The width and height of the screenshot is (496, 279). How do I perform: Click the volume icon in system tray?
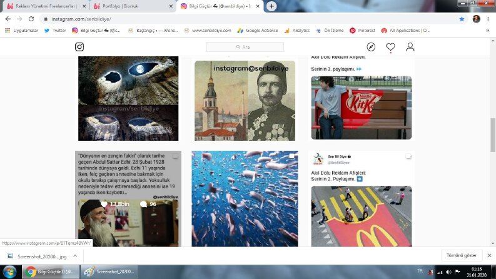(x=448, y=271)
